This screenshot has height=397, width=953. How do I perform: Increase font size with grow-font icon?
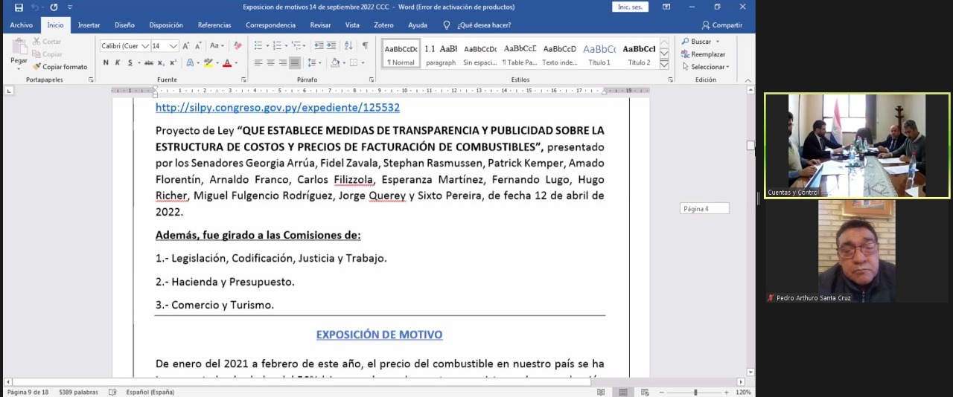click(x=186, y=45)
